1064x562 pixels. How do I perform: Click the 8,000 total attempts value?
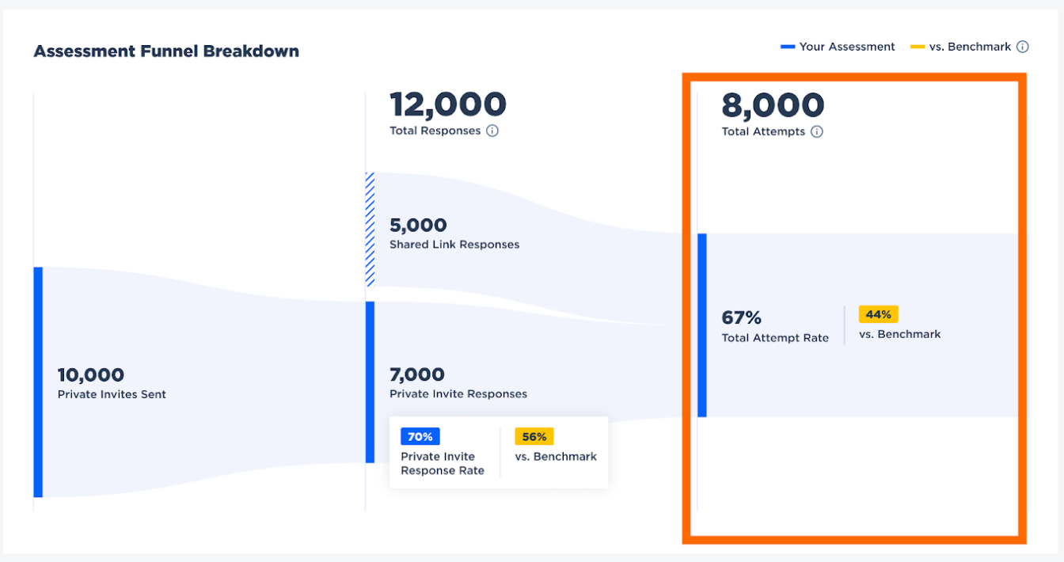773,105
